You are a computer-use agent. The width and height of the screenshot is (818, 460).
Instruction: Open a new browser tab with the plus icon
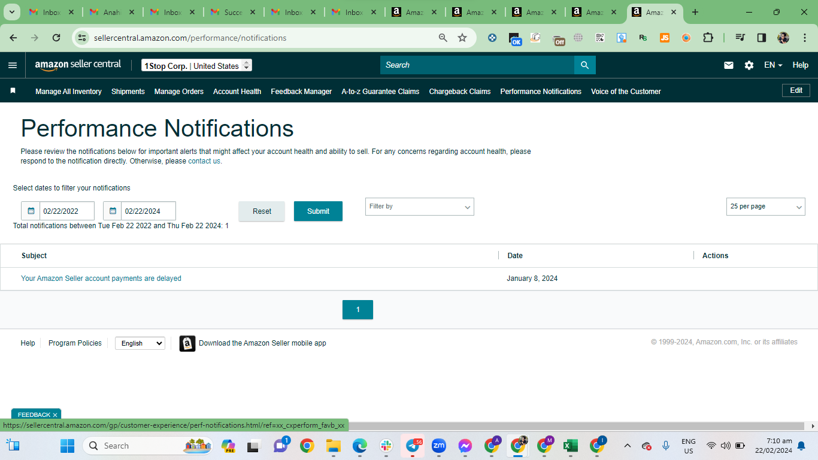tap(695, 12)
